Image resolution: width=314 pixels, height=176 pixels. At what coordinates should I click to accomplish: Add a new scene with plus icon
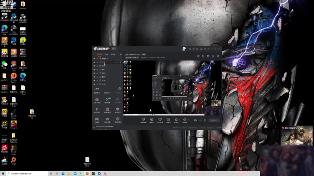120,54
